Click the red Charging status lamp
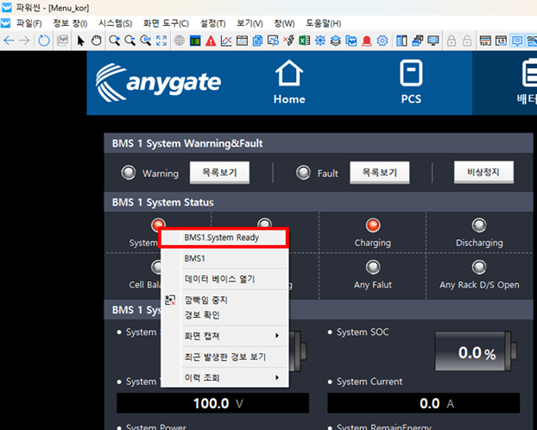 372,225
